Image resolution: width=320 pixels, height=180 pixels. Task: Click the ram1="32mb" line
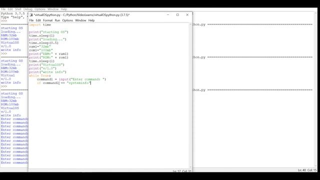[x=40, y=46]
